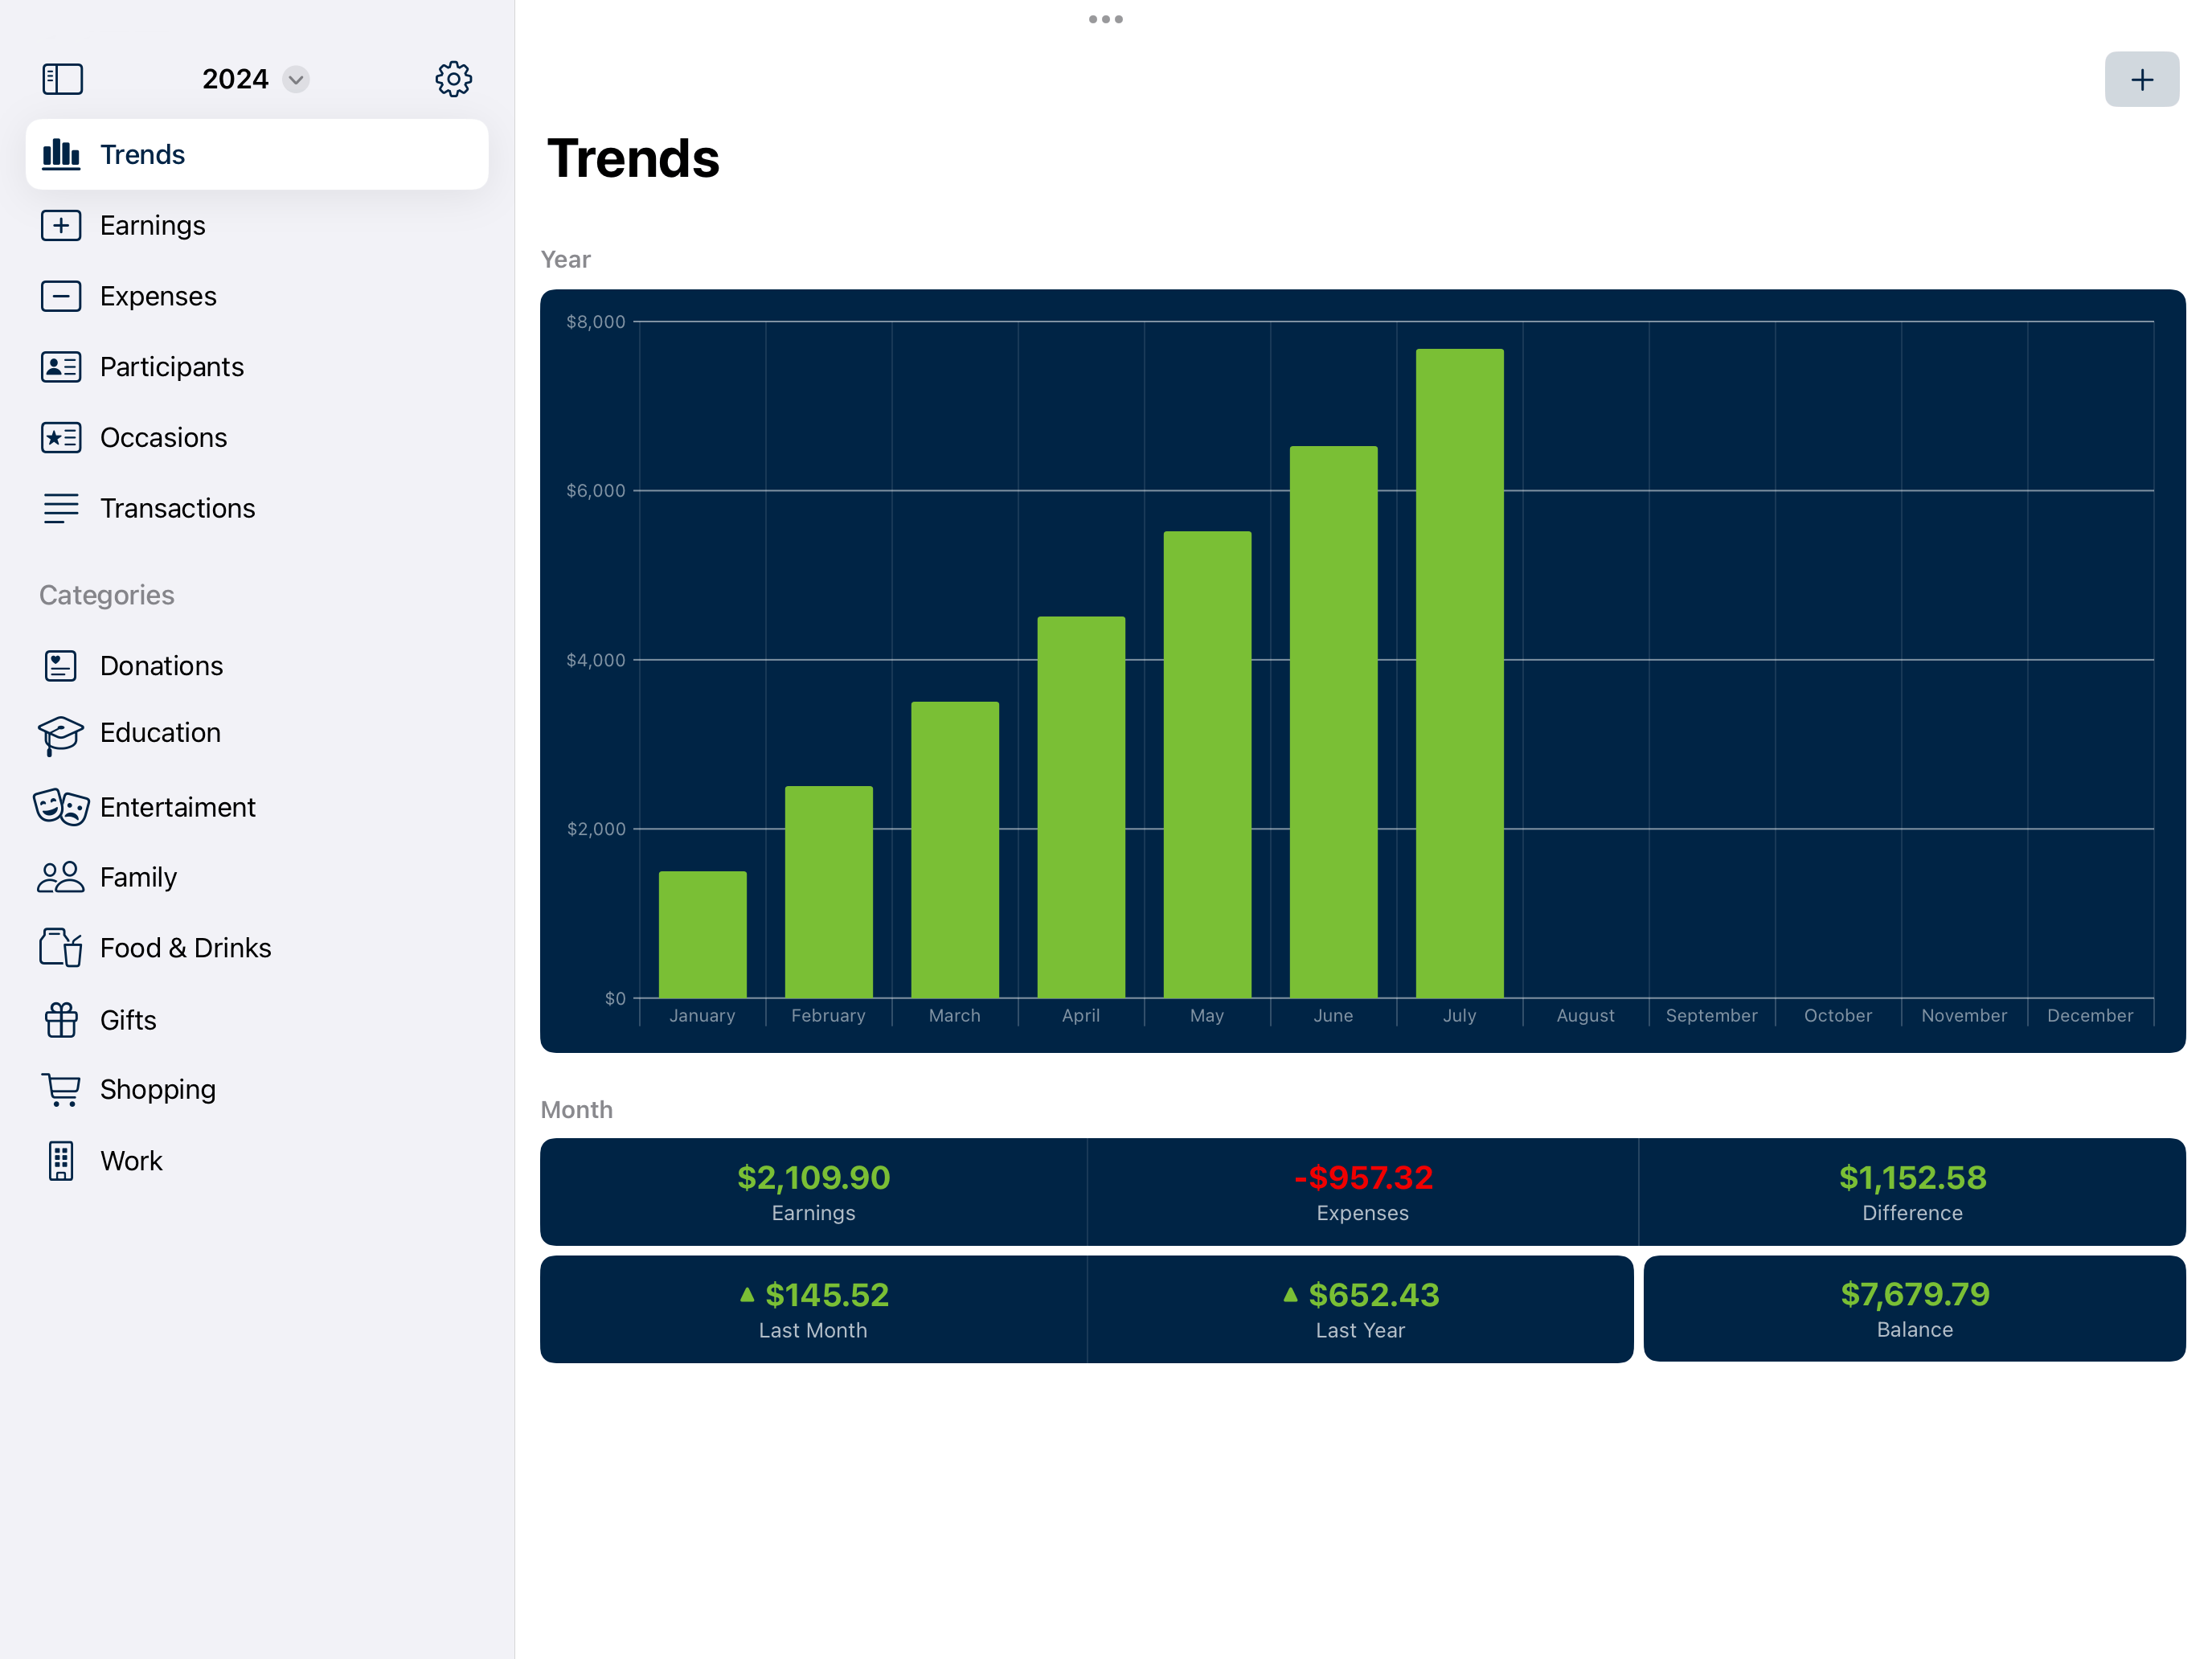Open Education graduation cap icon

click(x=61, y=734)
